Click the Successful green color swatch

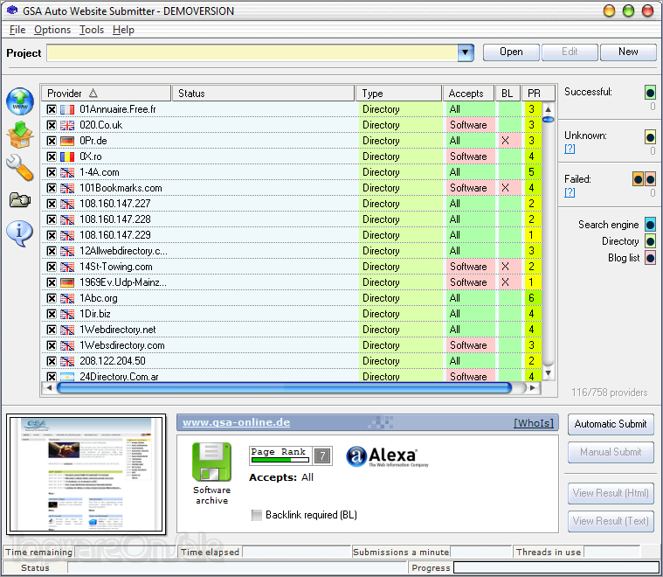coord(650,93)
